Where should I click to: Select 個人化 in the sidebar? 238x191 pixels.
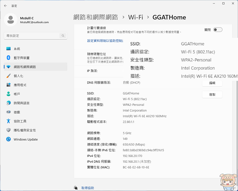[18, 76]
